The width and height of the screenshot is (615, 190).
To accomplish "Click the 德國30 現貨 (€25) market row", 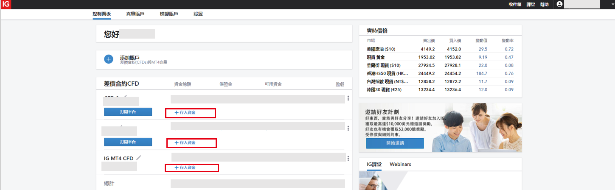I will pos(440,89).
